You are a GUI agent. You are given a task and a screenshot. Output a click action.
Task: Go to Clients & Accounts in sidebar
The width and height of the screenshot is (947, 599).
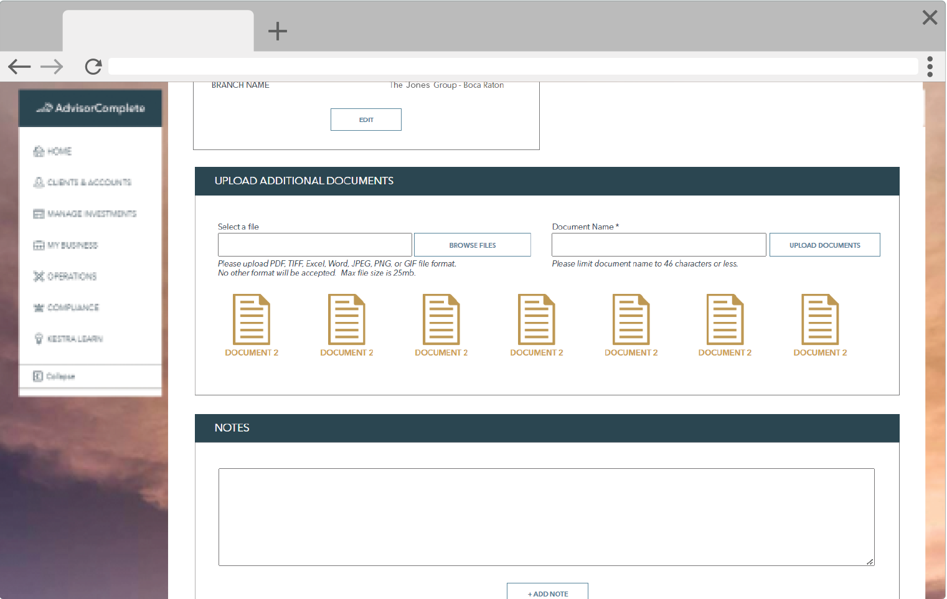(x=82, y=182)
